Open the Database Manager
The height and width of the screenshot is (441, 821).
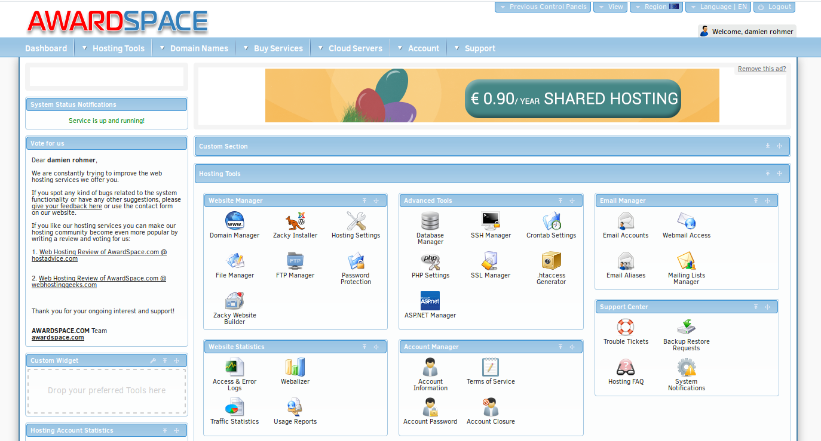tap(430, 229)
